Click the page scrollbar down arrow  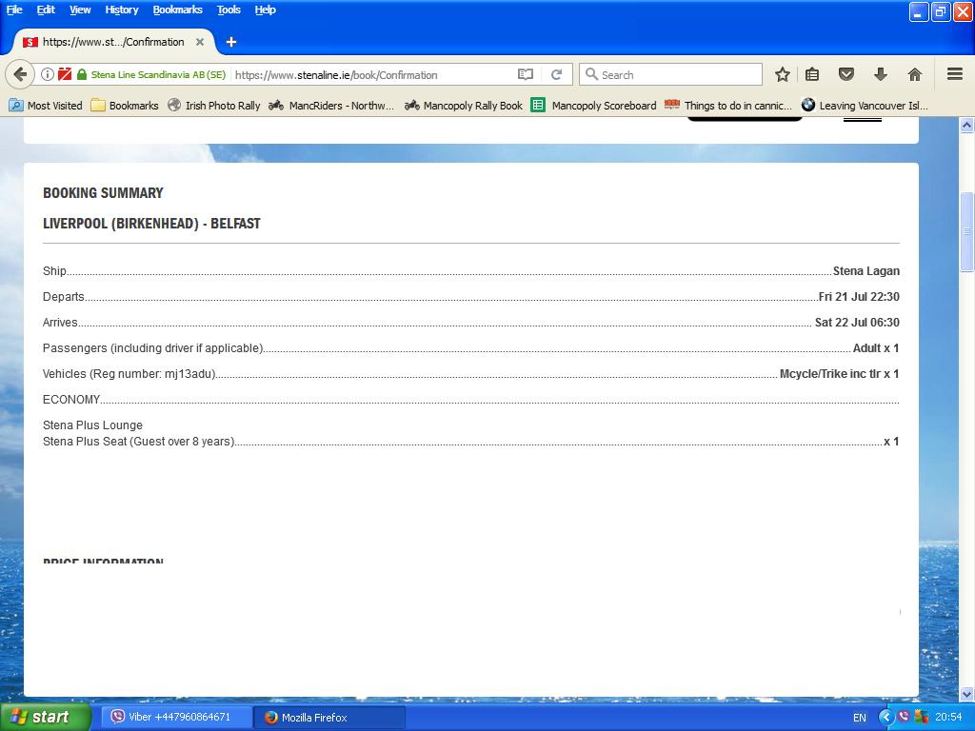pos(967,694)
